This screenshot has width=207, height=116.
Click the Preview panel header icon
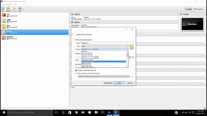[181, 14]
